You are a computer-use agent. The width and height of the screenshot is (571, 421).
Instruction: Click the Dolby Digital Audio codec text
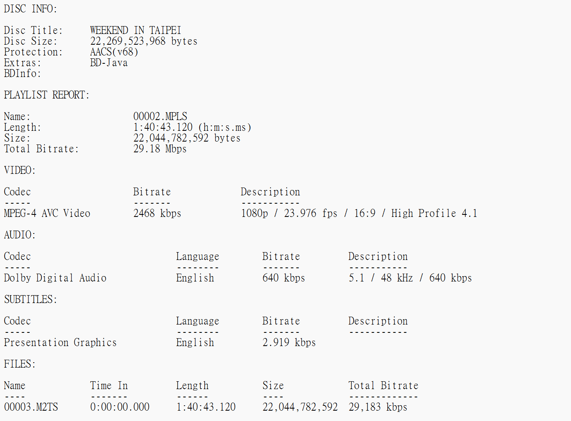[x=55, y=278]
